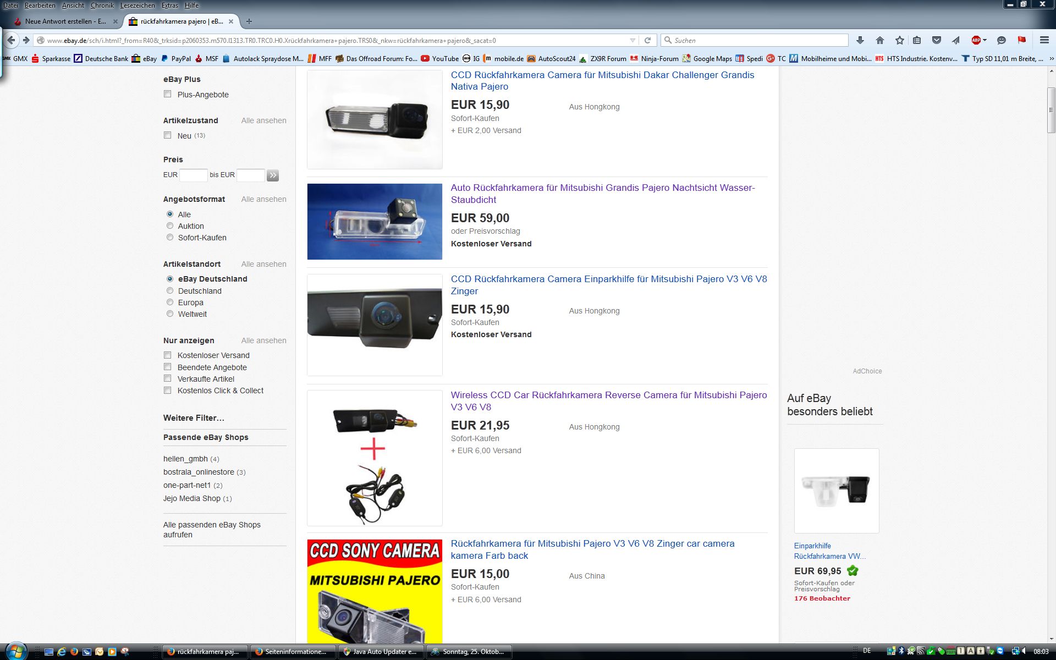
Task: Click Alle passenden eBay Shops aufrufen
Action: pos(212,530)
